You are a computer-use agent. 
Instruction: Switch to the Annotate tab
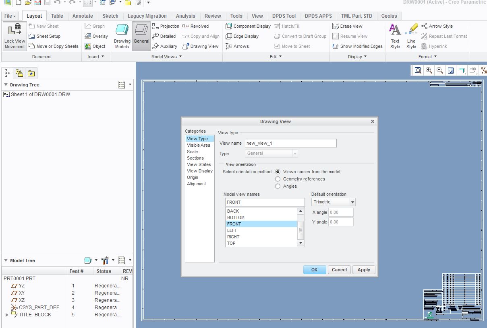[83, 16]
